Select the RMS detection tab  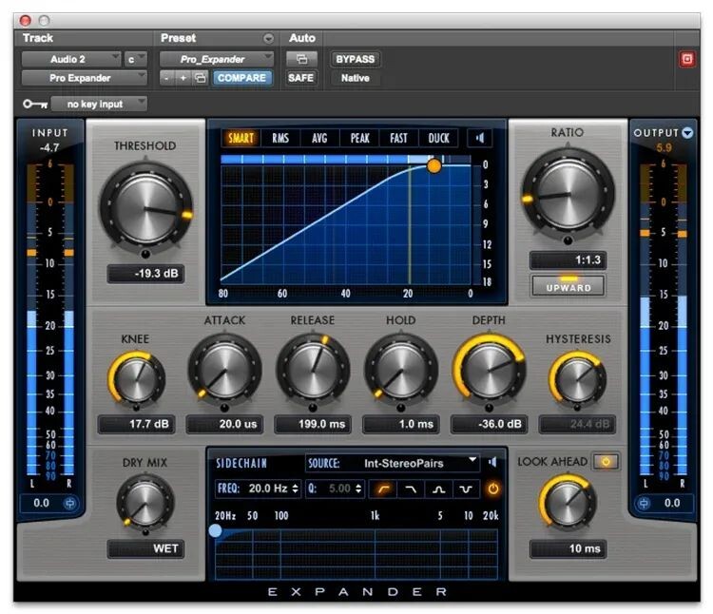click(280, 138)
